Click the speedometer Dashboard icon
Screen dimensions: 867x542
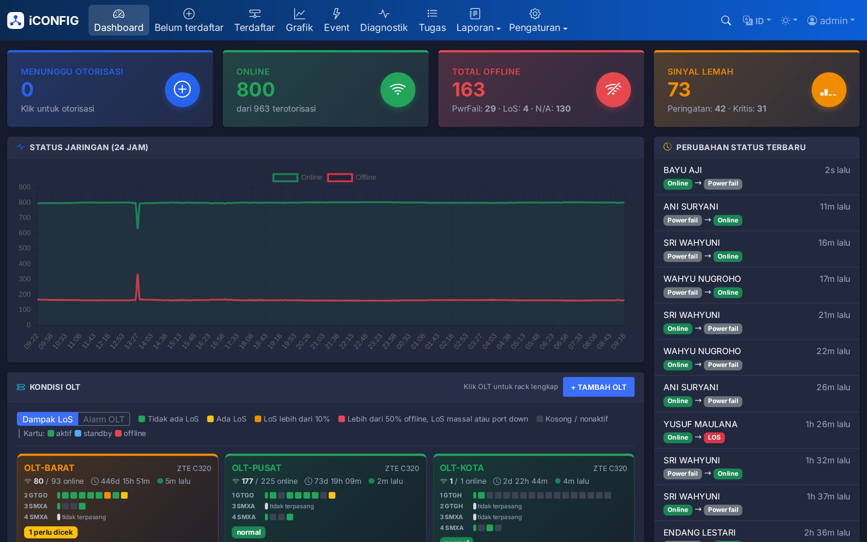[x=119, y=14]
